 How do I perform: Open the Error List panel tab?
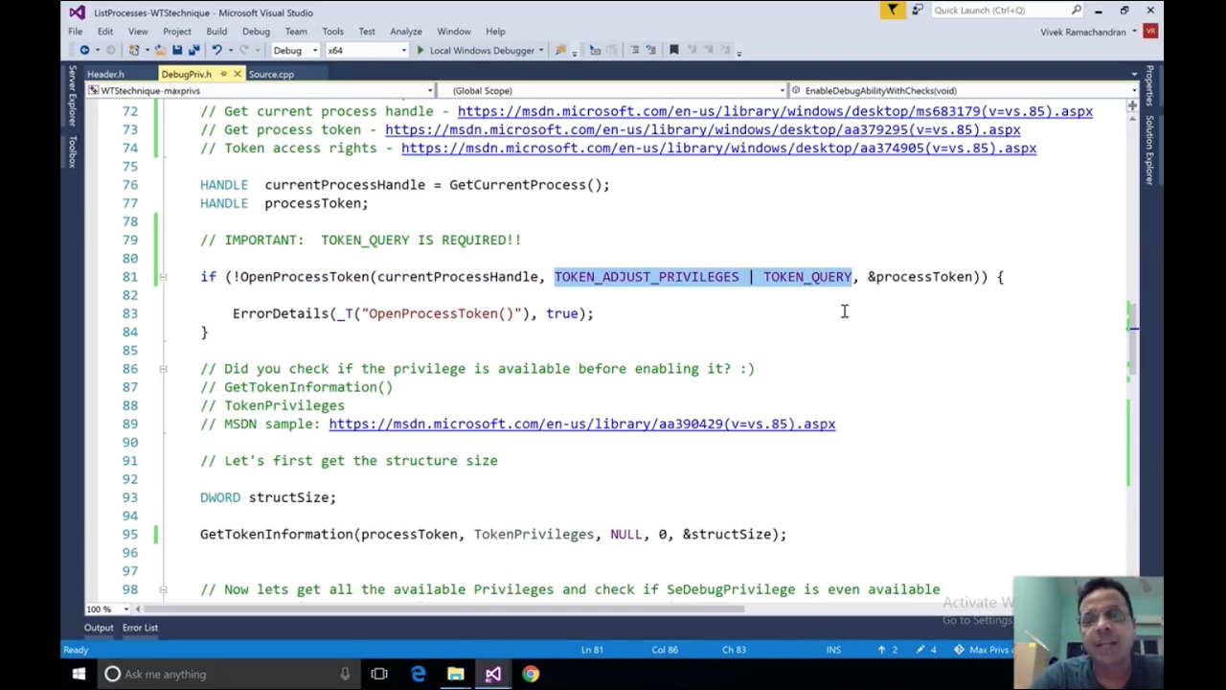pyautogui.click(x=140, y=628)
